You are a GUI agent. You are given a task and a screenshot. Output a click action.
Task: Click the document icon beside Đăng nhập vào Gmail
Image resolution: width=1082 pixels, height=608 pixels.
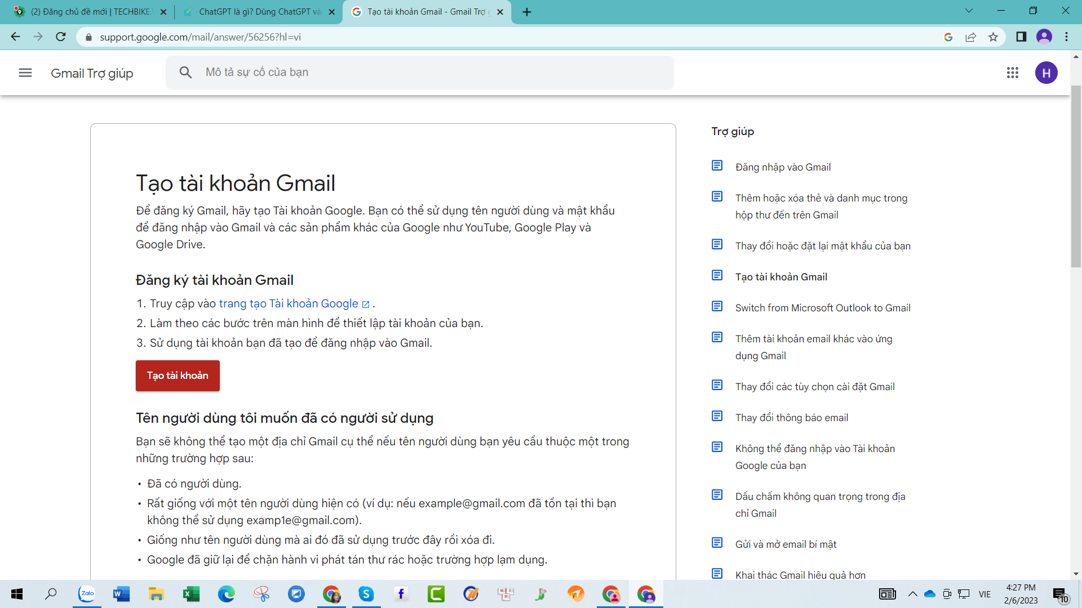pos(717,166)
